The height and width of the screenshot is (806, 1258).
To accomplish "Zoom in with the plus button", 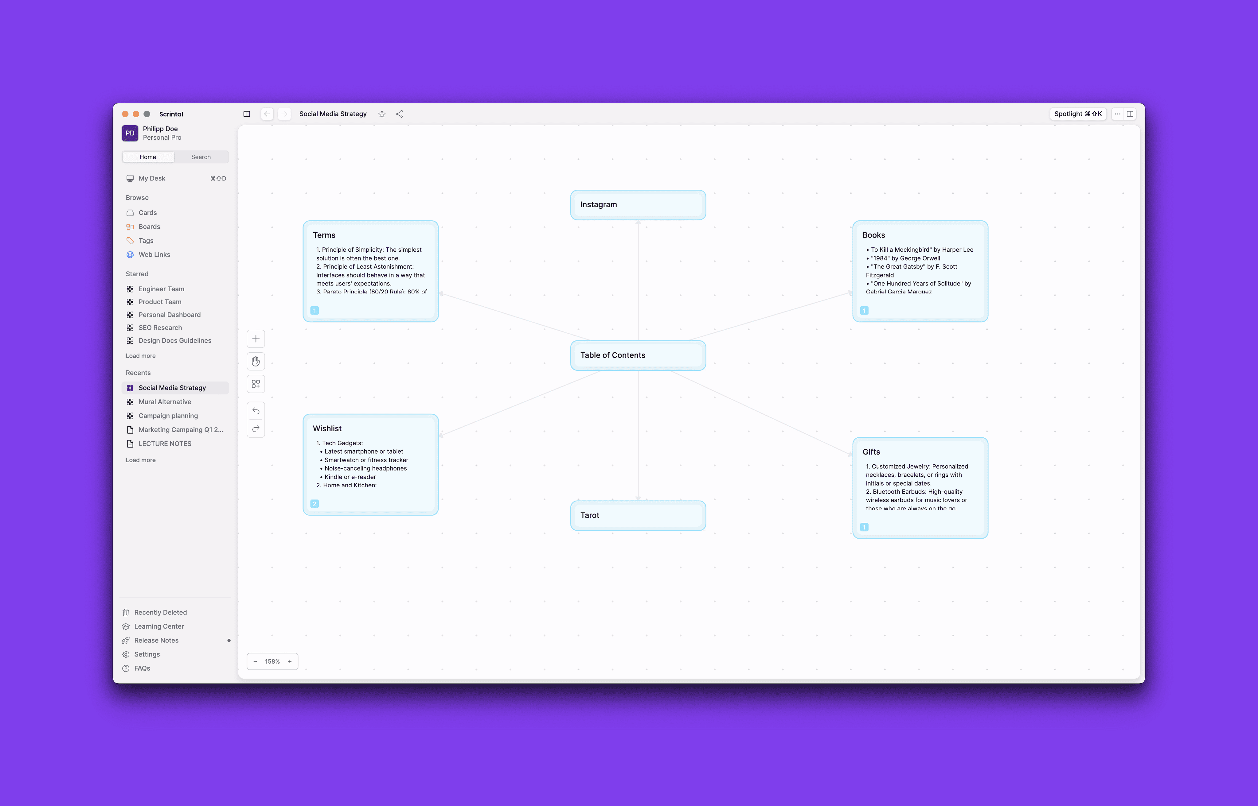I will tap(290, 661).
